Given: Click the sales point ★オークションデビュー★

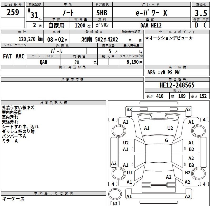Looking at the screenshot, I should [x=169, y=38].
